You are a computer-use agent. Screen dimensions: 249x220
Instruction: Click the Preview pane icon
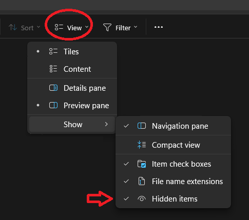(53, 105)
